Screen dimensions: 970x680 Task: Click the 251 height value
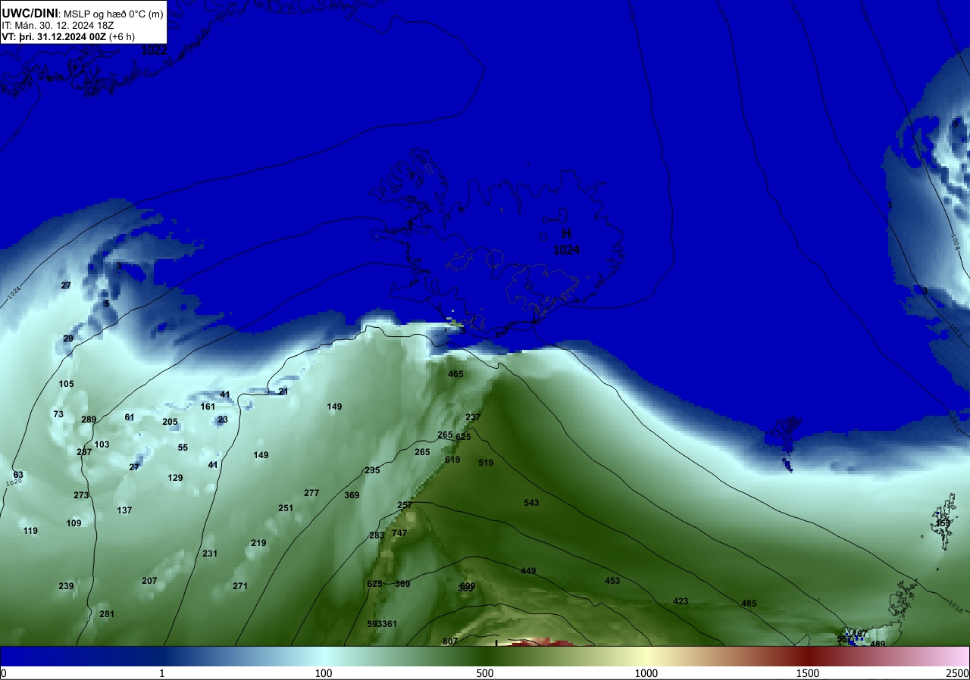[x=286, y=508]
